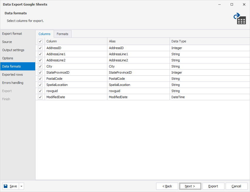Click the StateProvinceID column name cell
This screenshot has width=250, height=192.
(76, 72)
